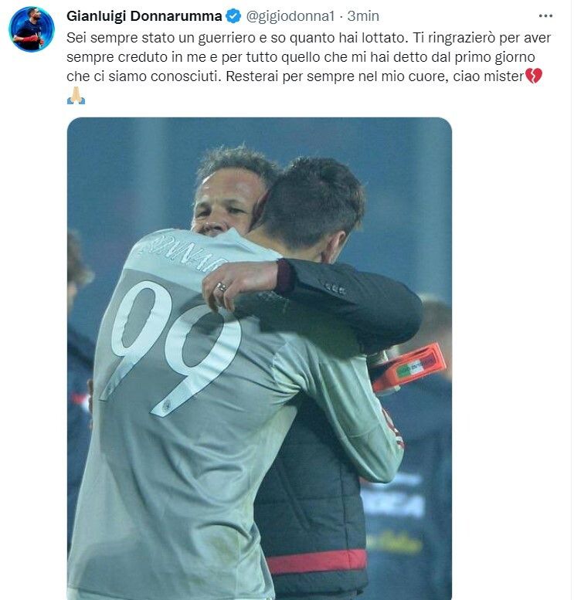Click the blue verified badge

pos(233,16)
